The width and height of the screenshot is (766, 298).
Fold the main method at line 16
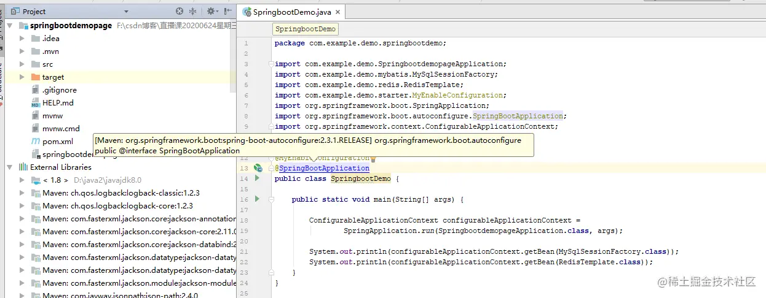(x=270, y=199)
